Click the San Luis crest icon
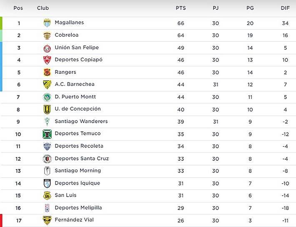Viewport: 296px width, 227px height. pyautogui.click(x=47, y=195)
